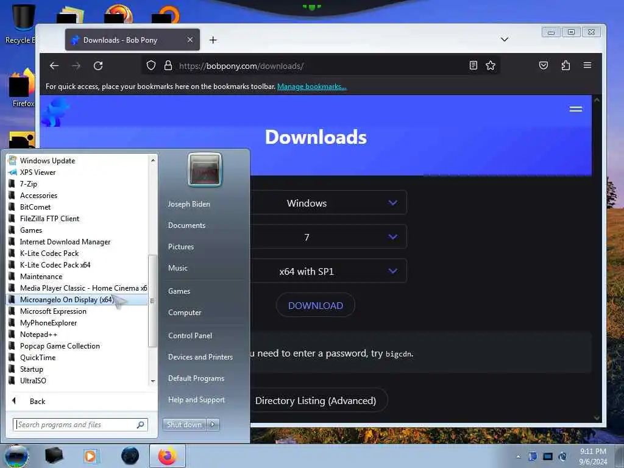
Task: Open Firefox from the taskbar
Action: pos(167,456)
